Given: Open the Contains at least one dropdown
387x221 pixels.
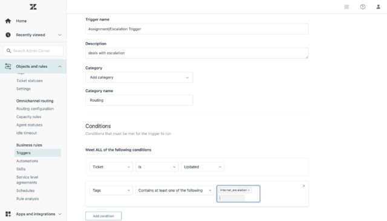Looking at the screenshot, I should coord(175,190).
